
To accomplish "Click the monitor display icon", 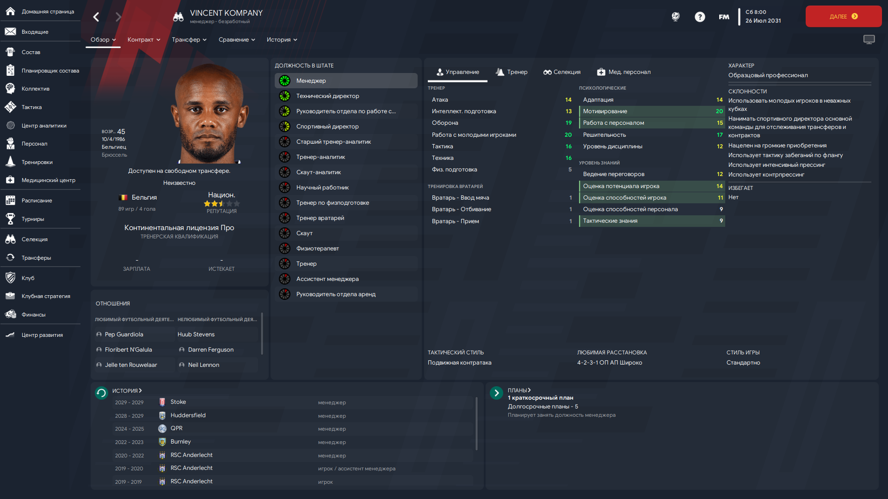I will pyautogui.click(x=869, y=40).
